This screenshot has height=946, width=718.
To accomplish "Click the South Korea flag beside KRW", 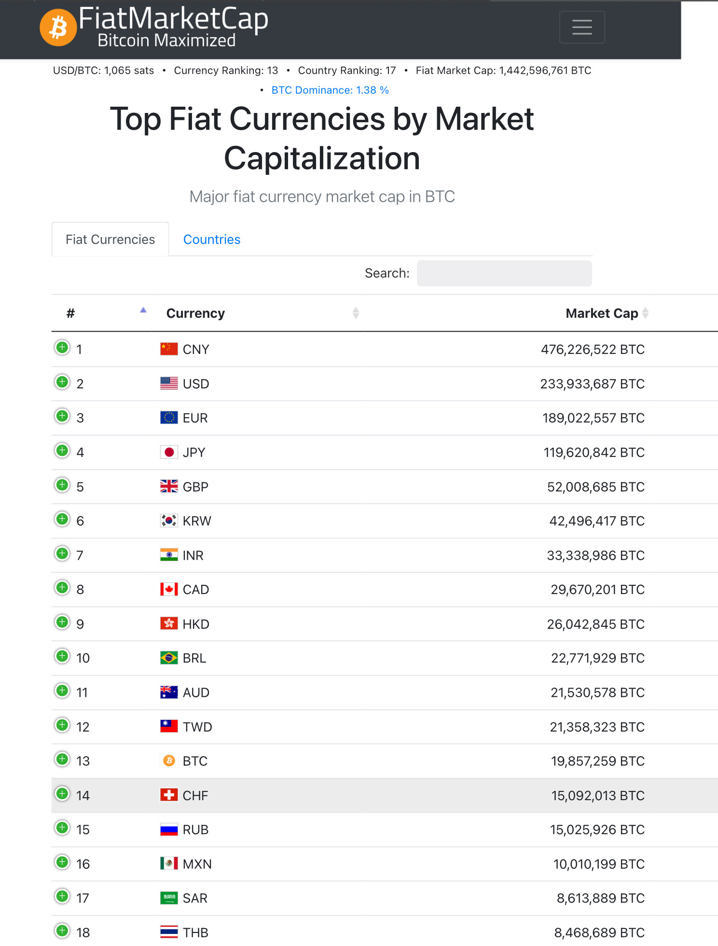I will click(x=169, y=521).
